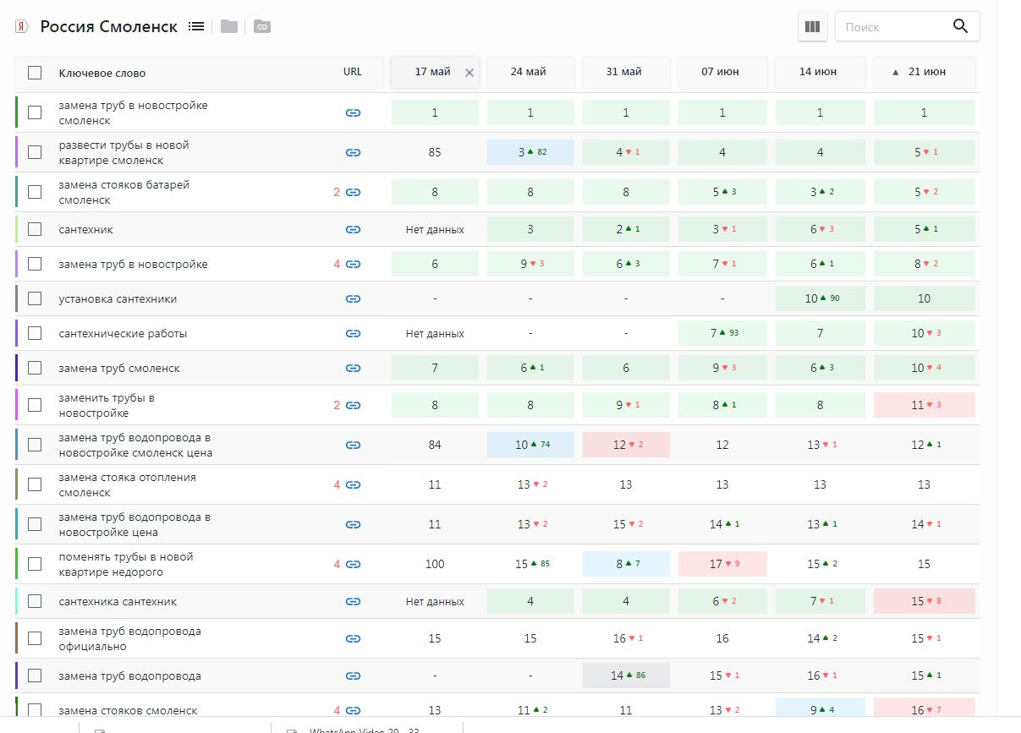This screenshot has width=1021, height=733.
Task: Click position 100 for поменять трубы on 17 май
Action: click(435, 564)
